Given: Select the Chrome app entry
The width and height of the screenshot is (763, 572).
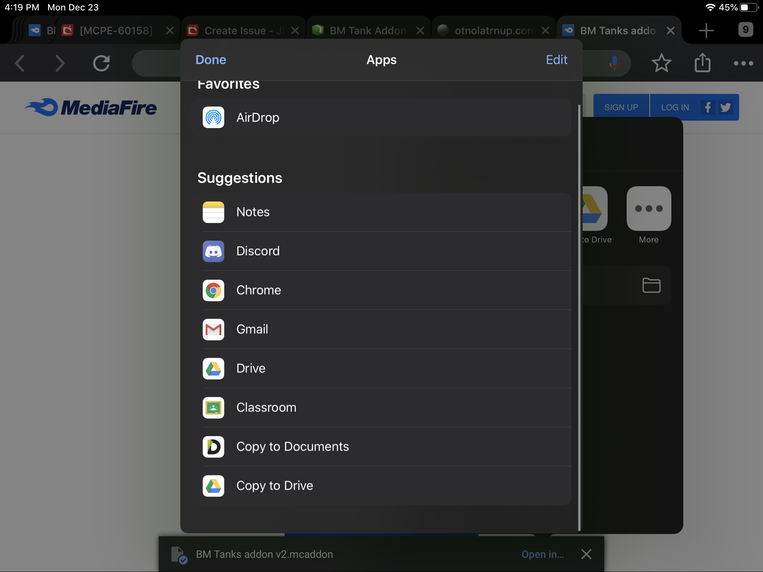Looking at the screenshot, I should [259, 290].
